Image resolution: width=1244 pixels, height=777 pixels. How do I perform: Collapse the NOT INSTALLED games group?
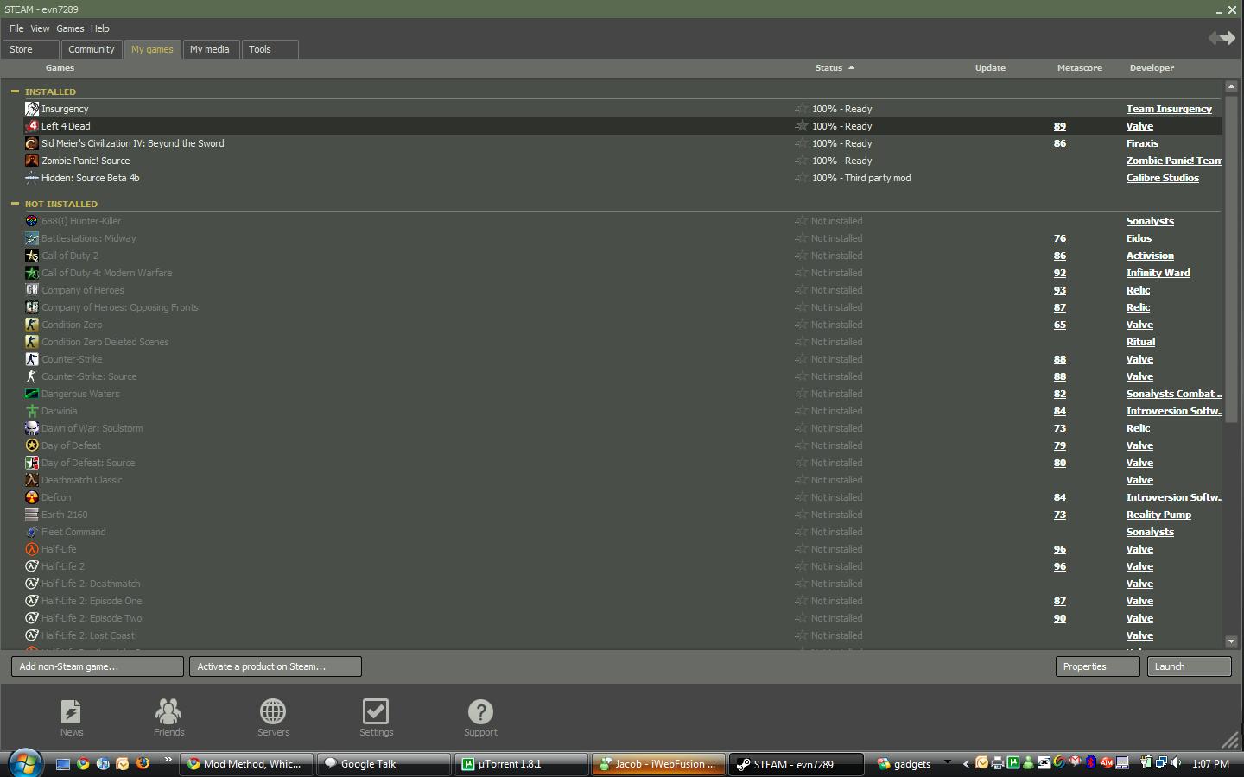15,203
